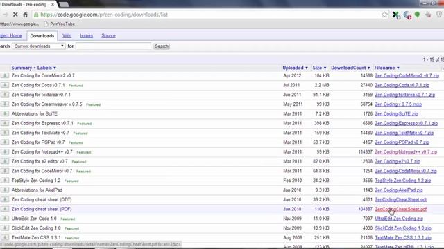
Task: Open the Zen.Coding-Coda.v0.7.1.zip link
Action: 402,85
